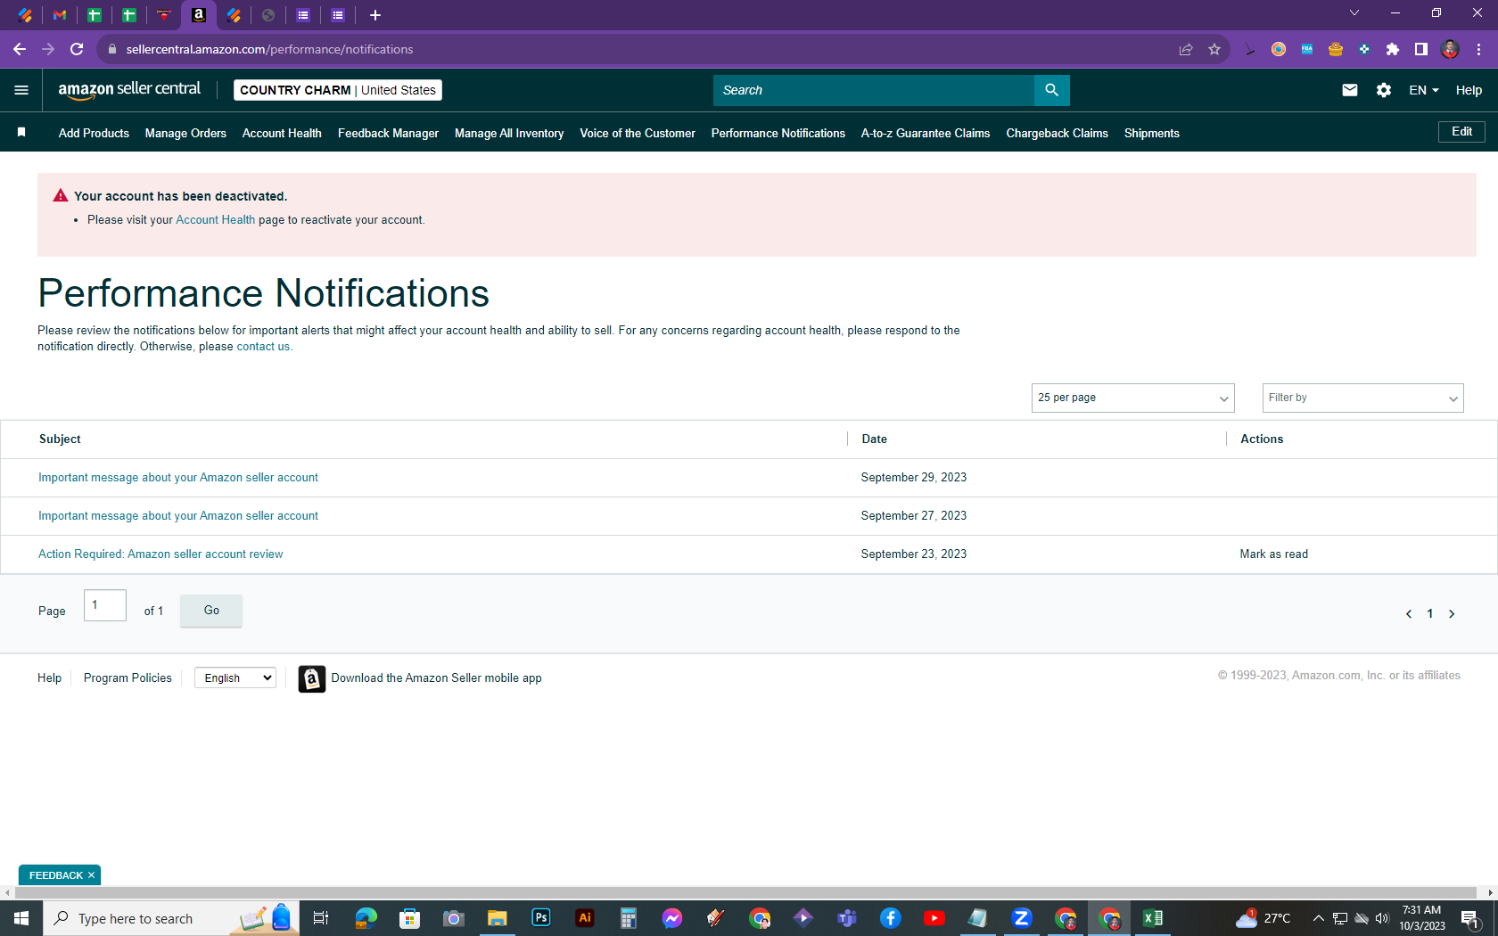Launch Excel from the taskbar
The image size is (1498, 936).
1153,918
